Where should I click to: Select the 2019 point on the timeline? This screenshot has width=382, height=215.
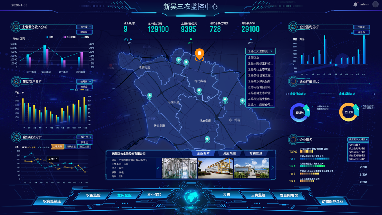(x=251, y=39)
